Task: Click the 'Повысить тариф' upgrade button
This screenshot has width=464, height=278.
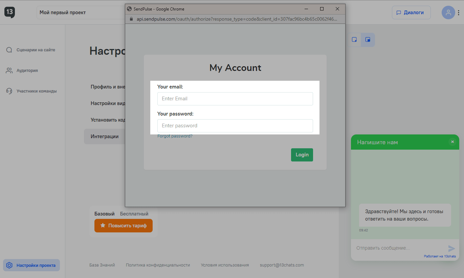Action: pyautogui.click(x=124, y=226)
